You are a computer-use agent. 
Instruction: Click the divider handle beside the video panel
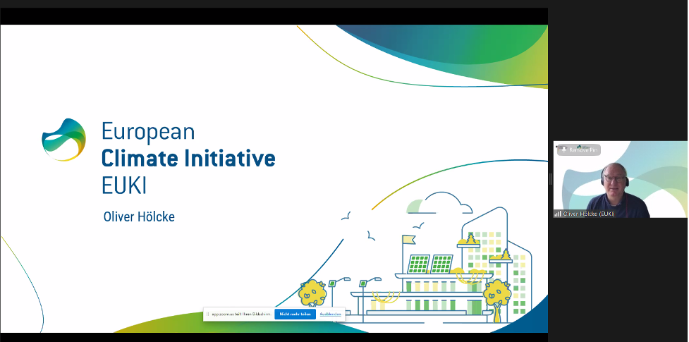pos(550,179)
